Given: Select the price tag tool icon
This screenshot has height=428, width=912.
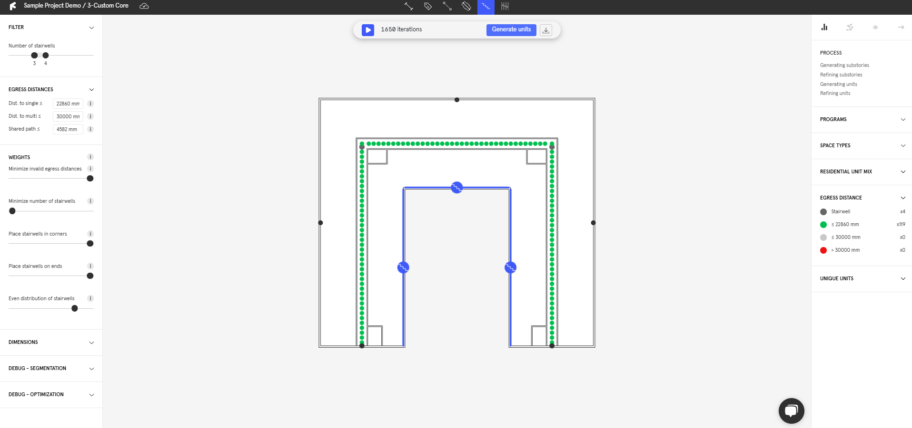Looking at the screenshot, I should [x=428, y=6].
